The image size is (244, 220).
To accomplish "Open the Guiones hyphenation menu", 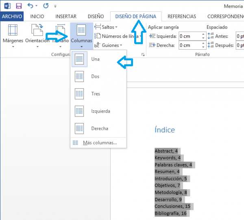I will coord(108,45).
